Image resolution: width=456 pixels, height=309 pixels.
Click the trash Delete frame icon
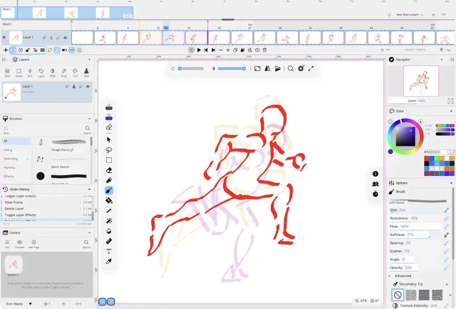[265, 50]
